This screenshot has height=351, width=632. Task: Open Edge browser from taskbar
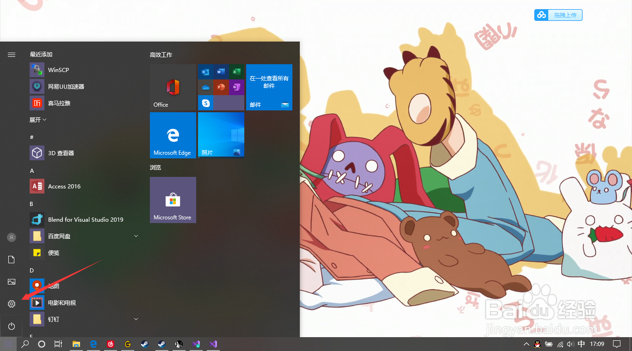93,344
